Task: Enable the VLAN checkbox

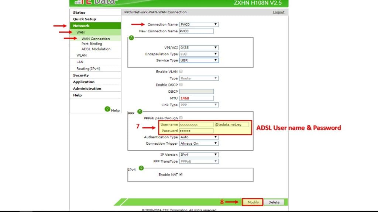Action: [x=181, y=72]
